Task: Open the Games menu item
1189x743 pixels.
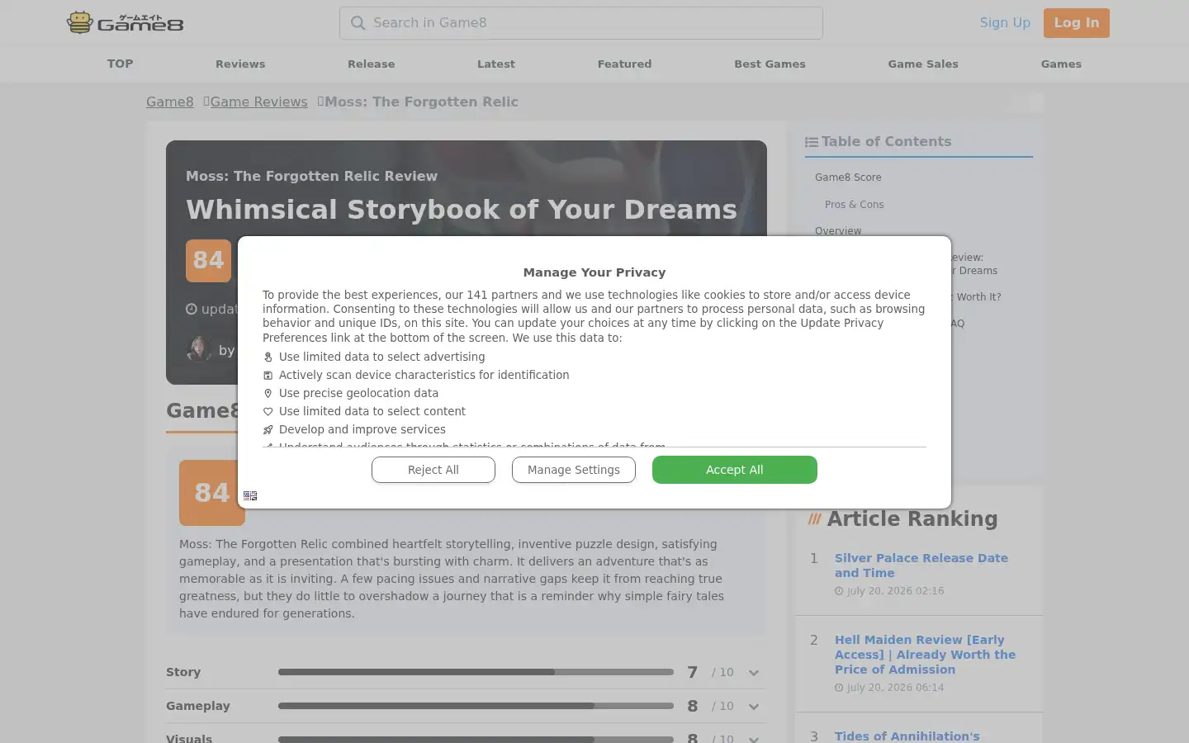Action: pos(1061,64)
